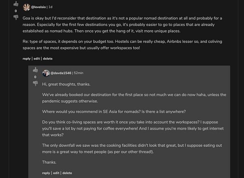Edit the @davda1546 comment
Screen dimensions: 244x178
tap(56, 173)
